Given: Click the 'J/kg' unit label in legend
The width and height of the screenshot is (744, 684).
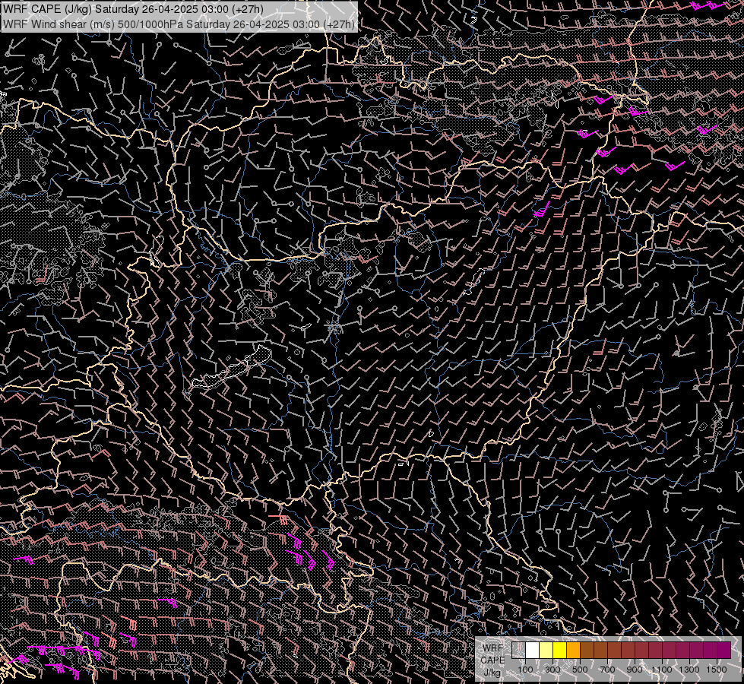Looking at the screenshot, I should [x=492, y=673].
